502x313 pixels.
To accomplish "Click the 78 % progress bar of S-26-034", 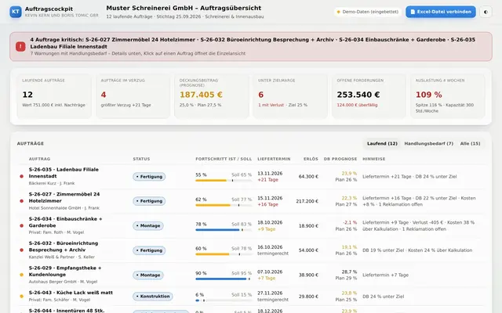I will 224,229.
